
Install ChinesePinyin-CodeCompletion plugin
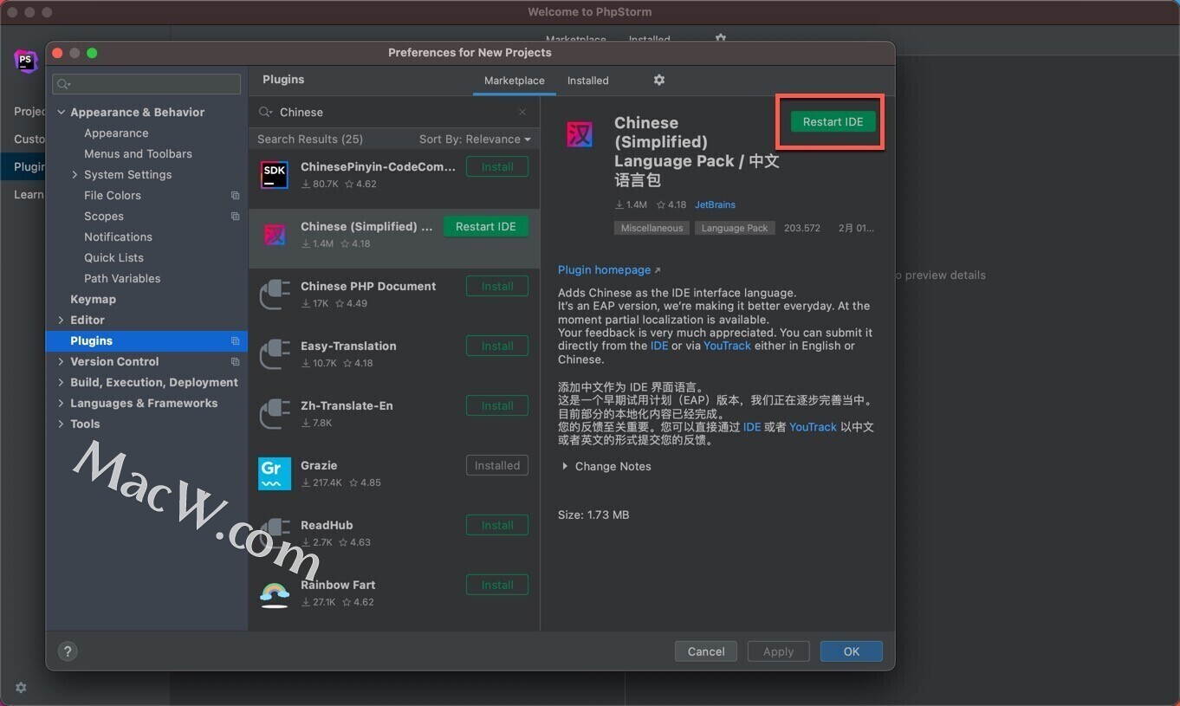coord(497,167)
